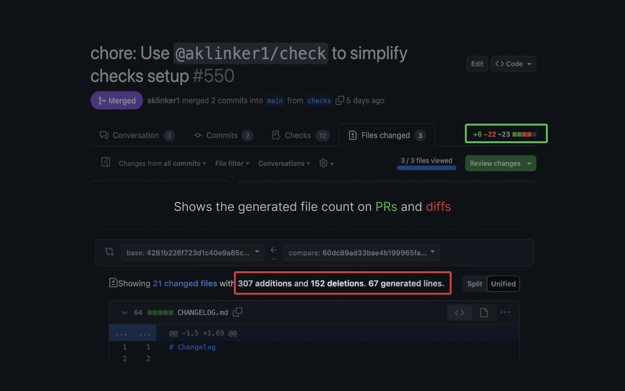Click the Edit title button
This screenshot has height=391, width=625.
tap(477, 64)
